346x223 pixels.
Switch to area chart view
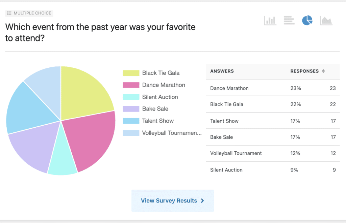click(x=326, y=21)
